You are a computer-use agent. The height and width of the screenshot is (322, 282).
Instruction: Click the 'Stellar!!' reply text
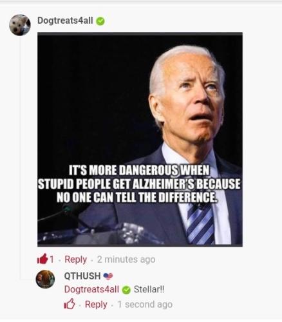pyautogui.click(x=149, y=289)
